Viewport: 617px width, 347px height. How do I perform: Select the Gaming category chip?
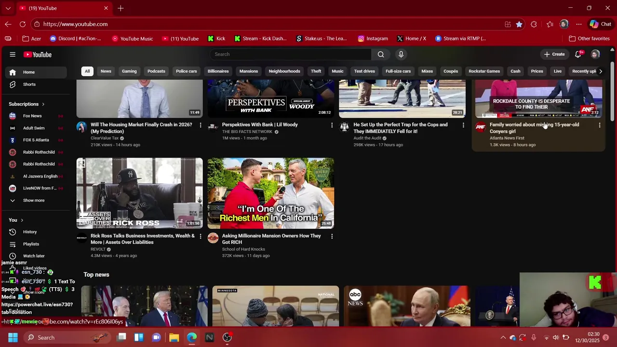pyautogui.click(x=129, y=71)
